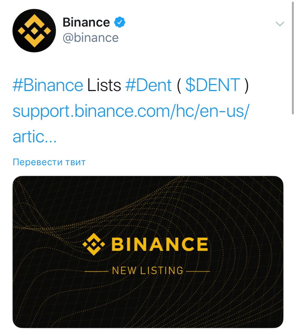Click the NEW LISTING caption in the card
This screenshot has height=335, width=296.
tap(147, 270)
